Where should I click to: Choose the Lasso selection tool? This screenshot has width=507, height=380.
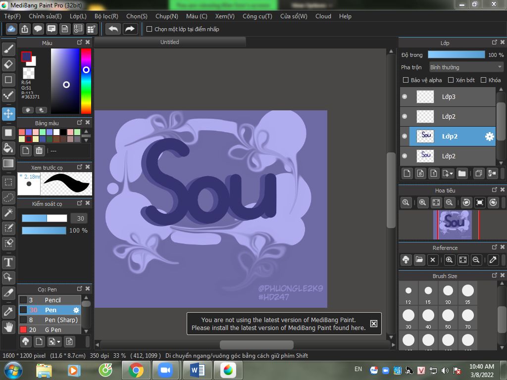tap(8, 197)
